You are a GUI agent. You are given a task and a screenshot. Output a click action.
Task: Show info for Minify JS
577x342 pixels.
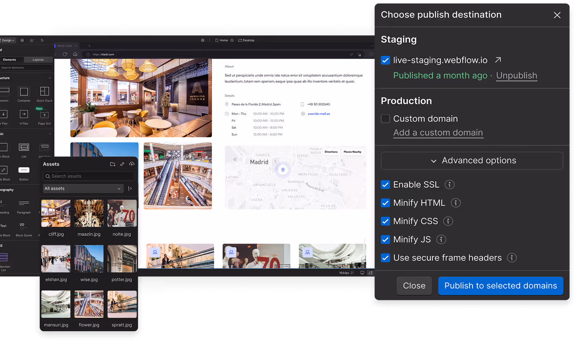click(441, 239)
